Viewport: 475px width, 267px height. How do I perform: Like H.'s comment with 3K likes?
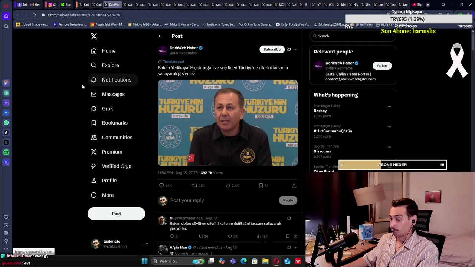point(232,236)
